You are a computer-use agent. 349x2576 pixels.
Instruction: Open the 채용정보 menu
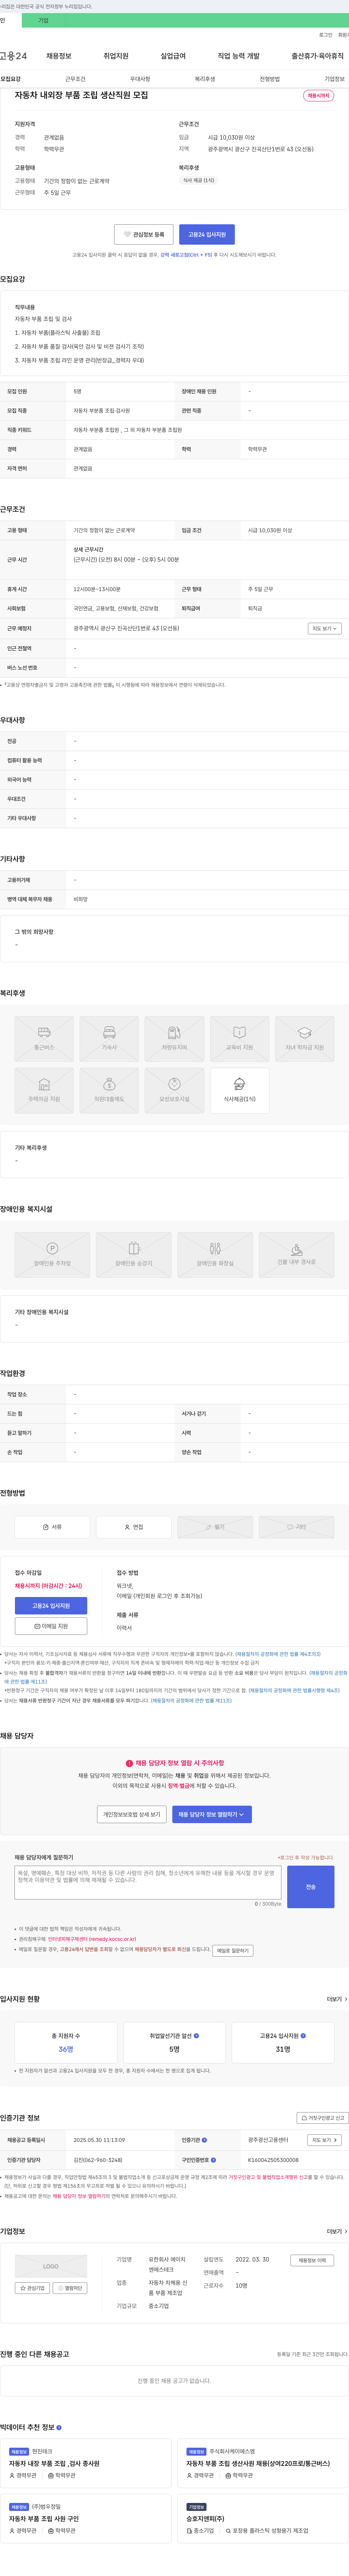pyautogui.click(x=59, y=56)
